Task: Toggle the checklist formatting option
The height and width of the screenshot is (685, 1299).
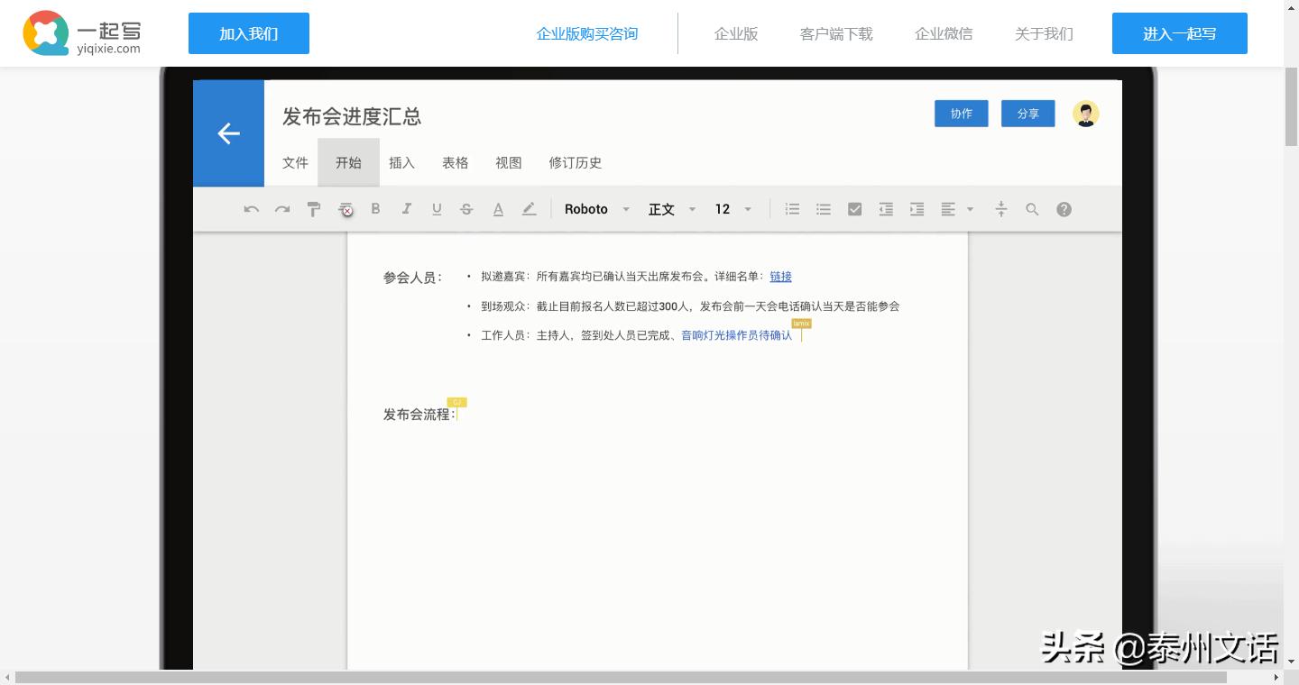Action: coord(854,208)
